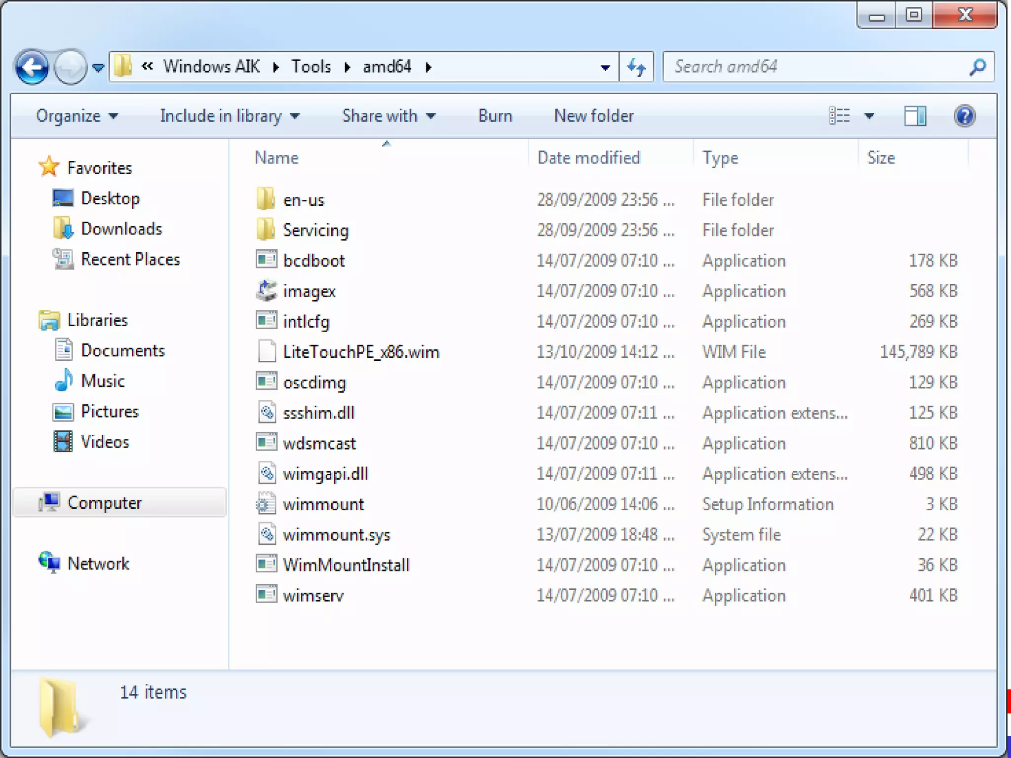Viewport: 1011px width, 758px height.
Task: Click the Forward navigation arrow button
Action: tap(70, 67)
